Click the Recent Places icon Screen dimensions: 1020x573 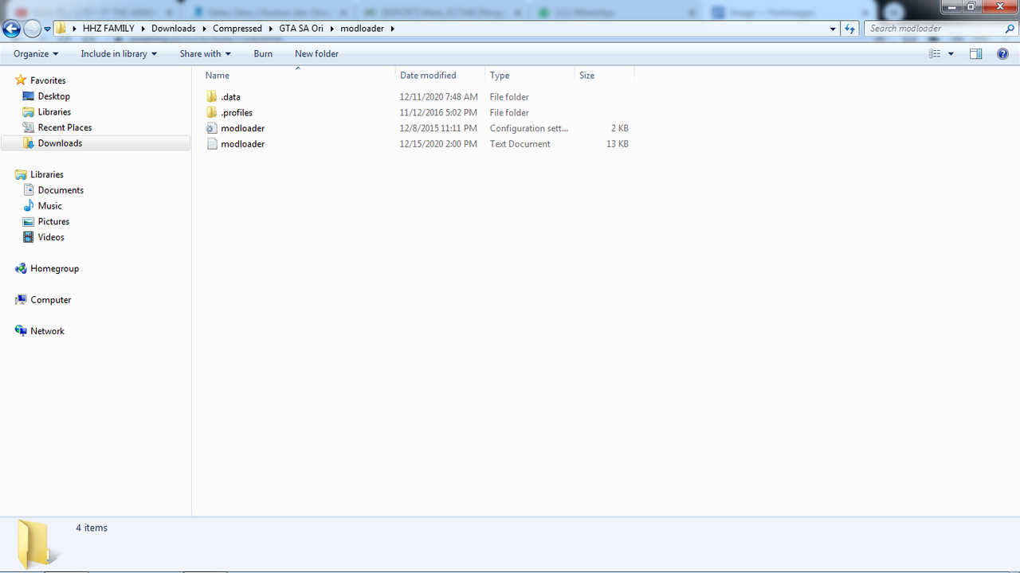29,127
